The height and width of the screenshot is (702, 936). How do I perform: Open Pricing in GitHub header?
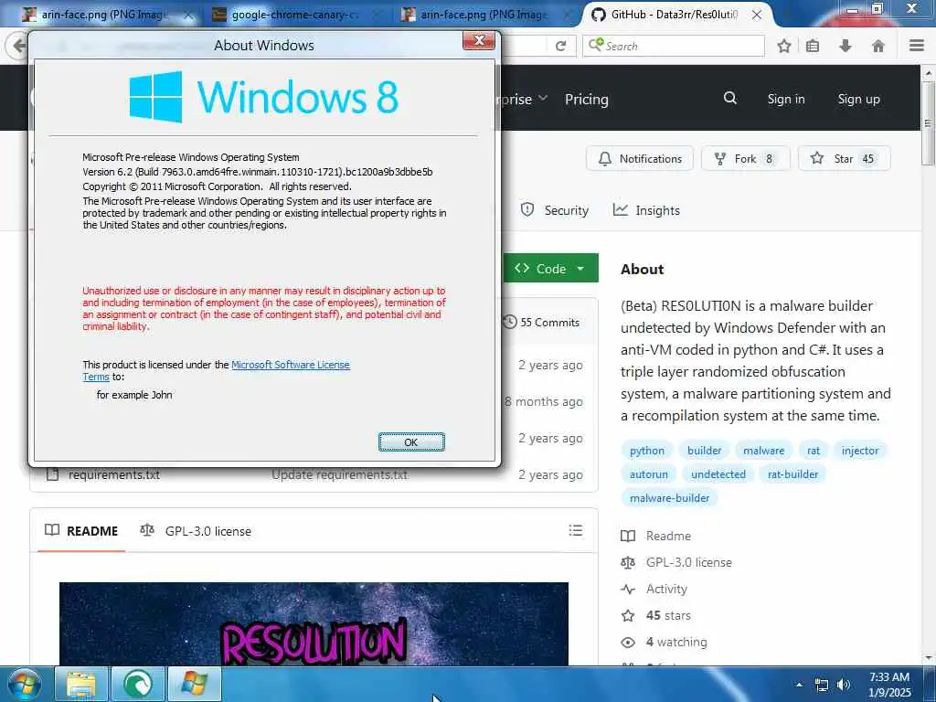pyautogui.click(x=587, y=99)
